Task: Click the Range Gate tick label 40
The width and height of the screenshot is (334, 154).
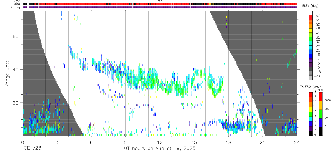Action: [x=16, y=70]
